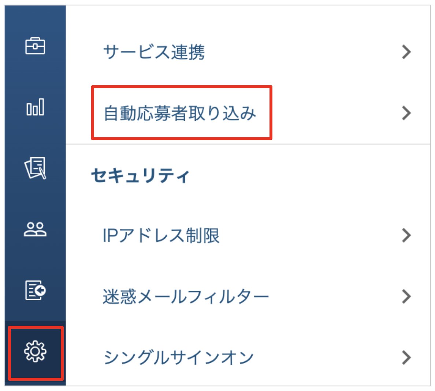Image resolution: width=435 pixels, height=391 pixels.
Task: Expand the chevron next to IPアドレス制限
Action: click(x=406, y=235)
